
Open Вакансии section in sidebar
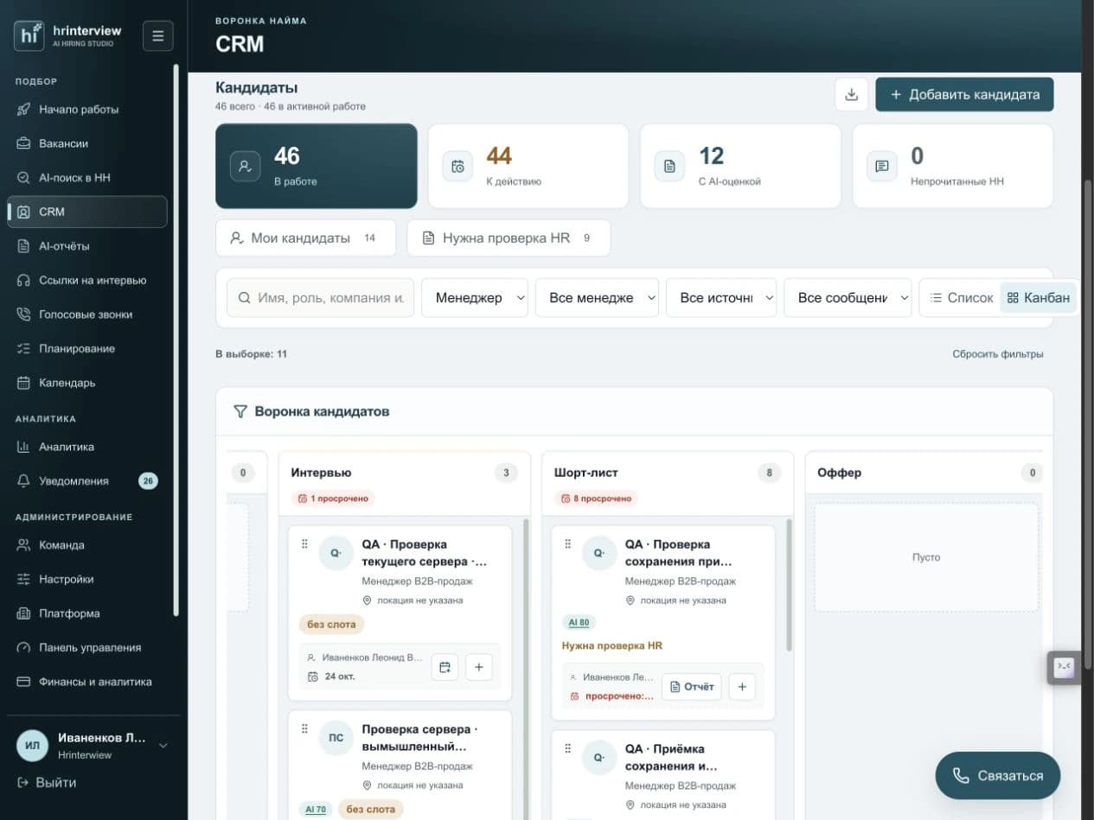tap(87, 143)
